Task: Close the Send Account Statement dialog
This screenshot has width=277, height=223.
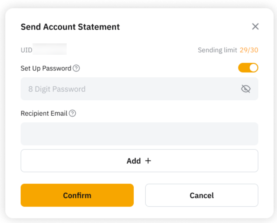Action: point(255,27)
